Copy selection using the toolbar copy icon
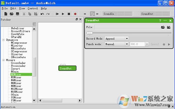Screen dimensions: 175x109 click(30, 14)
